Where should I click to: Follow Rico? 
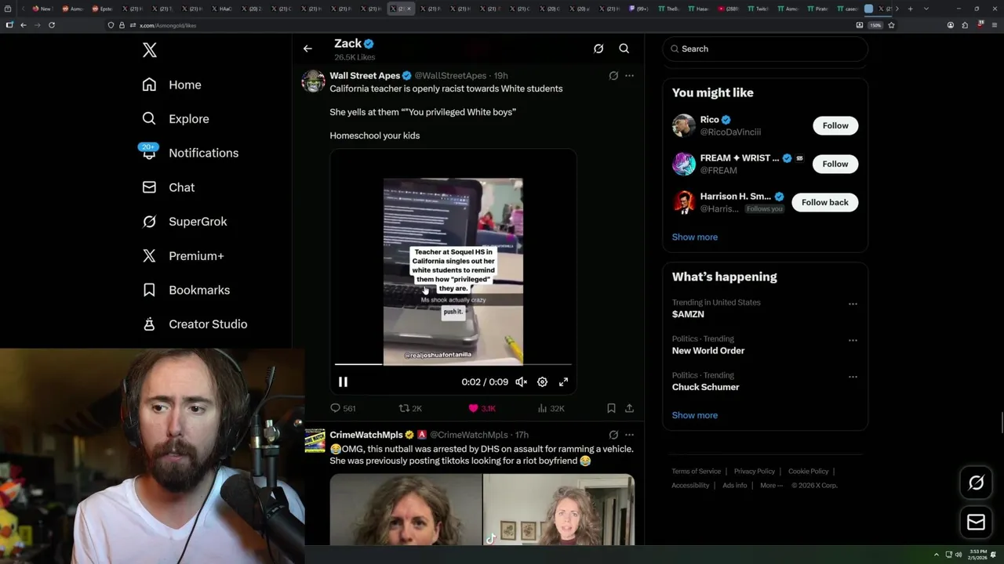(835, 125)
